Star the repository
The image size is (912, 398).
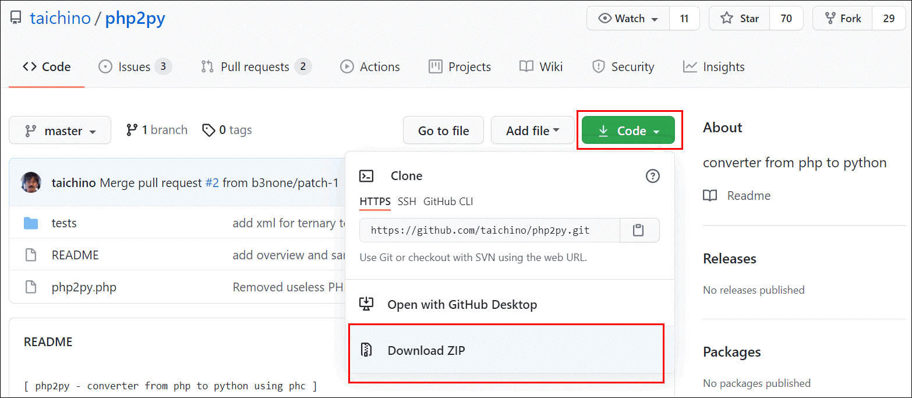(740, 19)
